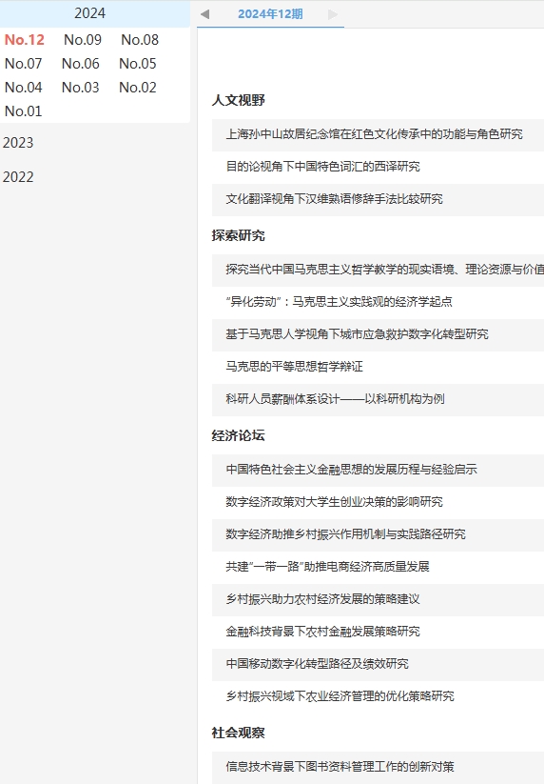Expand the 2023 year issues
This screenshot has height=784, width=544.
point(18,143)
